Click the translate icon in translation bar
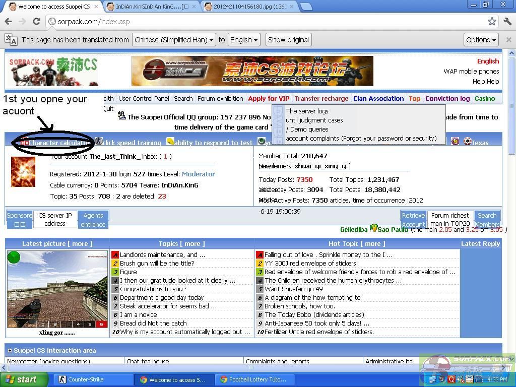Viewport: 516px width, 387px height. point(11,40)
